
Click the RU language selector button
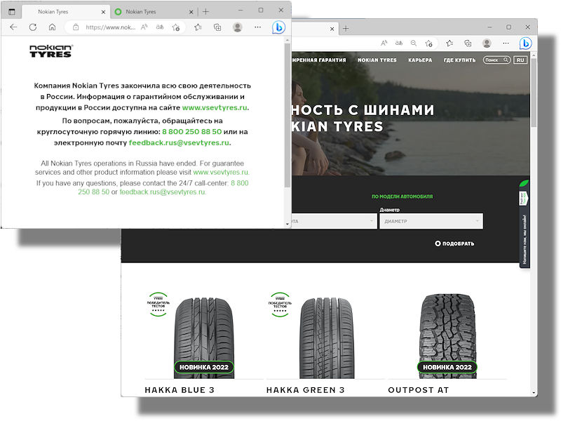(520, 60)
